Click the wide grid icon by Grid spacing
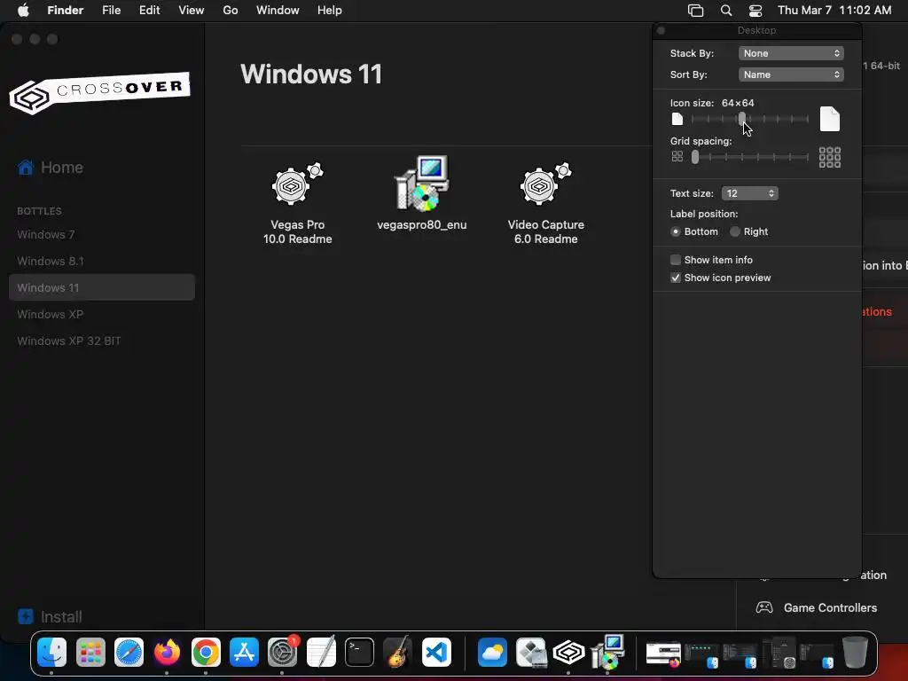 pos(830,157)
